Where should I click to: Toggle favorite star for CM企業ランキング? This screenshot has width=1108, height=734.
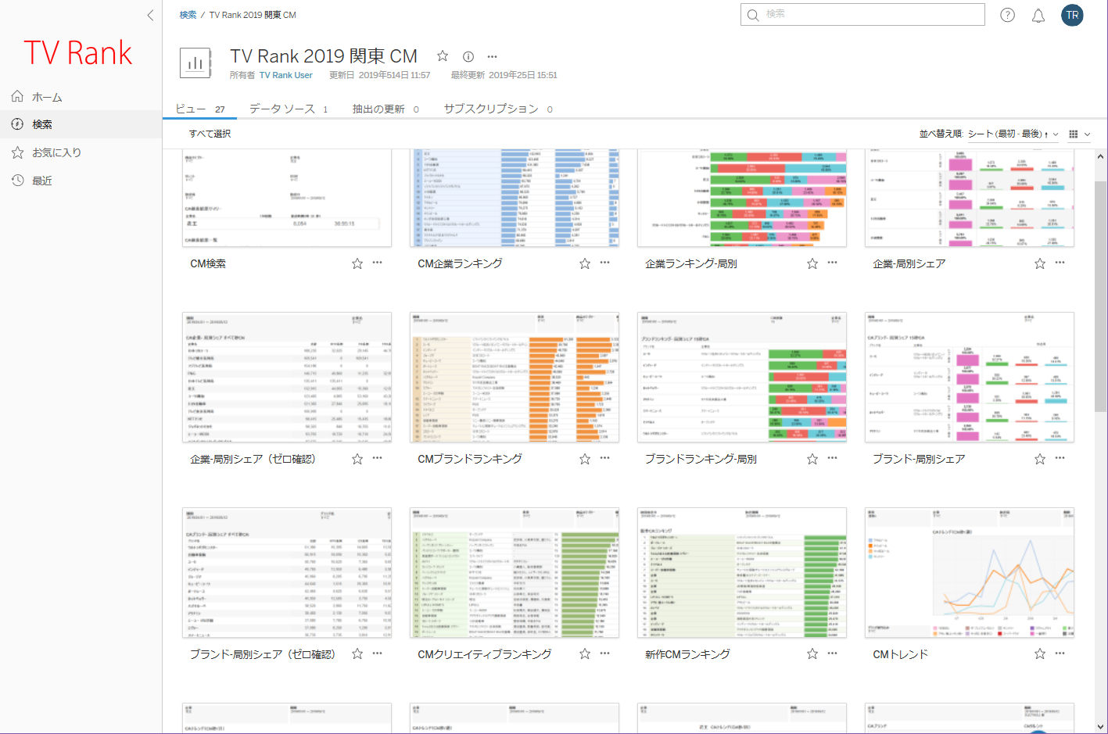point(585,263)
